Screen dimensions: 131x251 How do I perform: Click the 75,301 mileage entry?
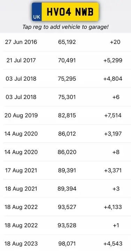67,97
